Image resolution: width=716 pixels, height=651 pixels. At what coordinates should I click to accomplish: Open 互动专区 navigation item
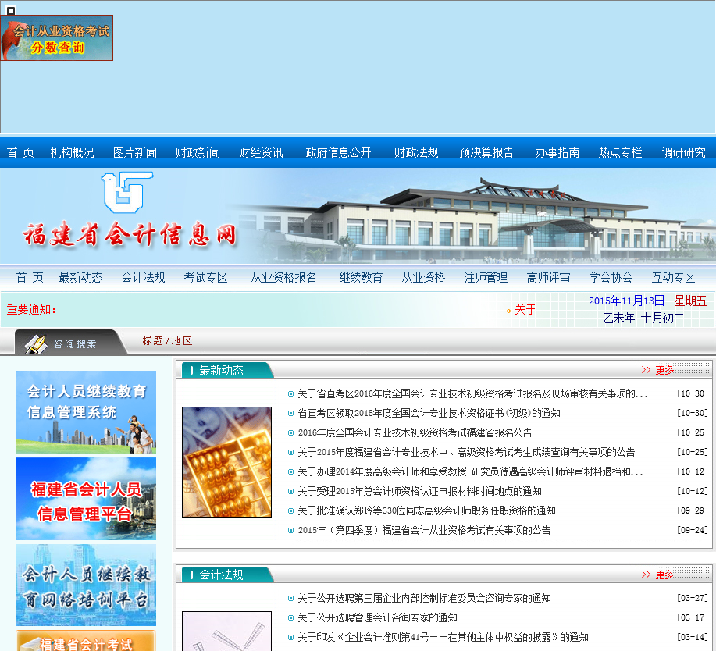[674, 278]
